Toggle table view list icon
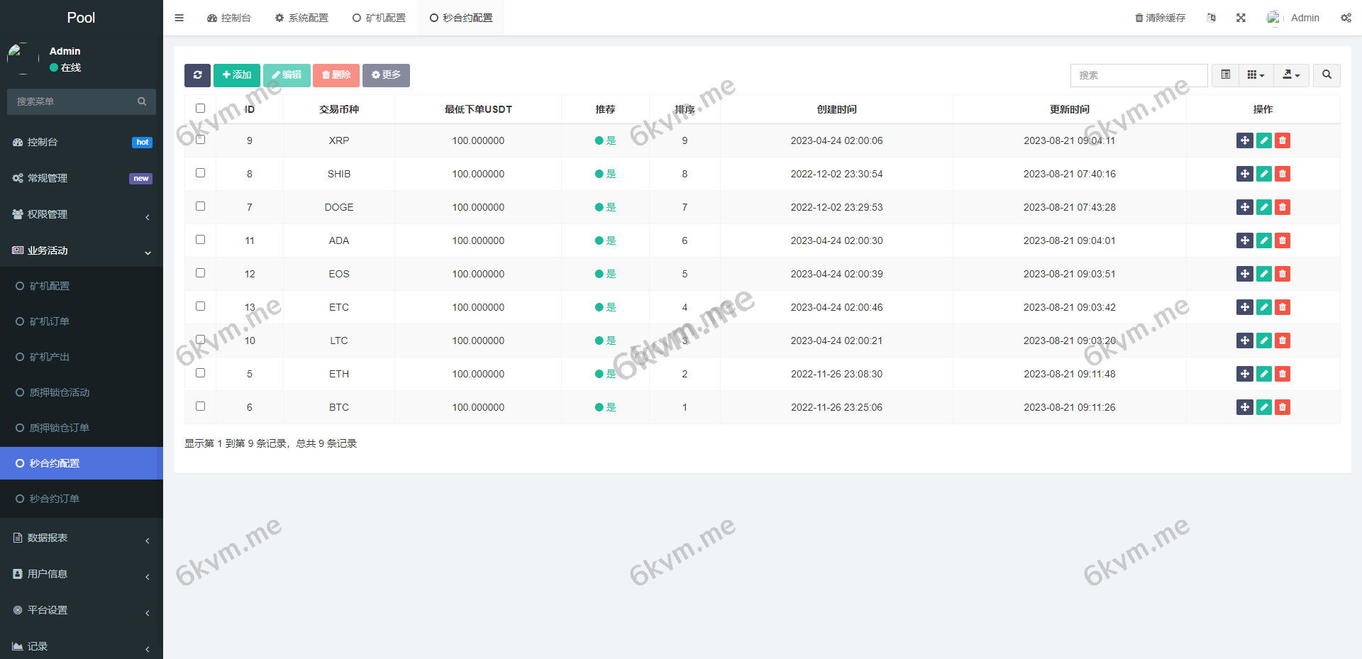 [1225, 75]
